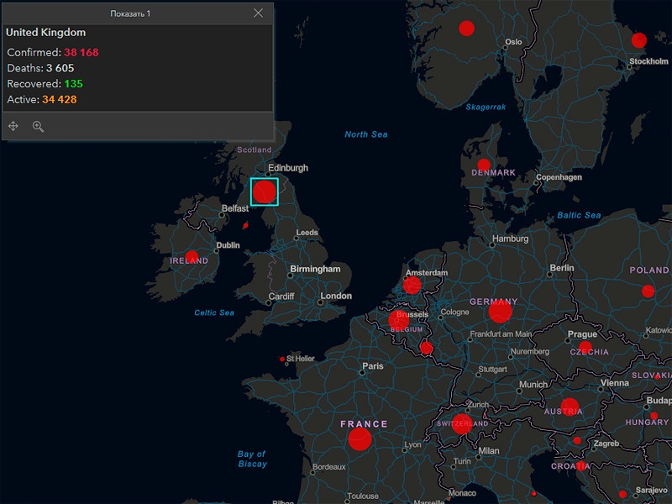Select the Switzerland red case marker
The height and width of the screenshot is (504, 672).
coord(462,423)
